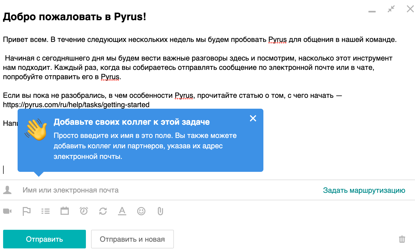Screen dimensions: 415x251
Task: Minimize the task compose window
Action: pos(372,12)
